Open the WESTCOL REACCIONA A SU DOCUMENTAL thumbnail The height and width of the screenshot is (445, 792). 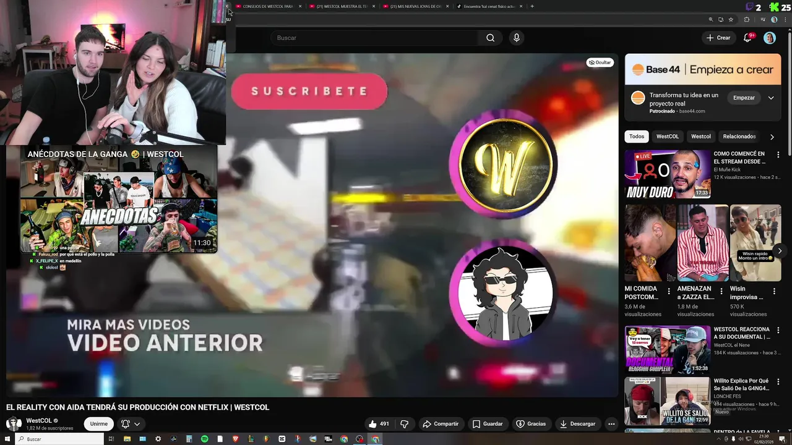tap(668, 350)
